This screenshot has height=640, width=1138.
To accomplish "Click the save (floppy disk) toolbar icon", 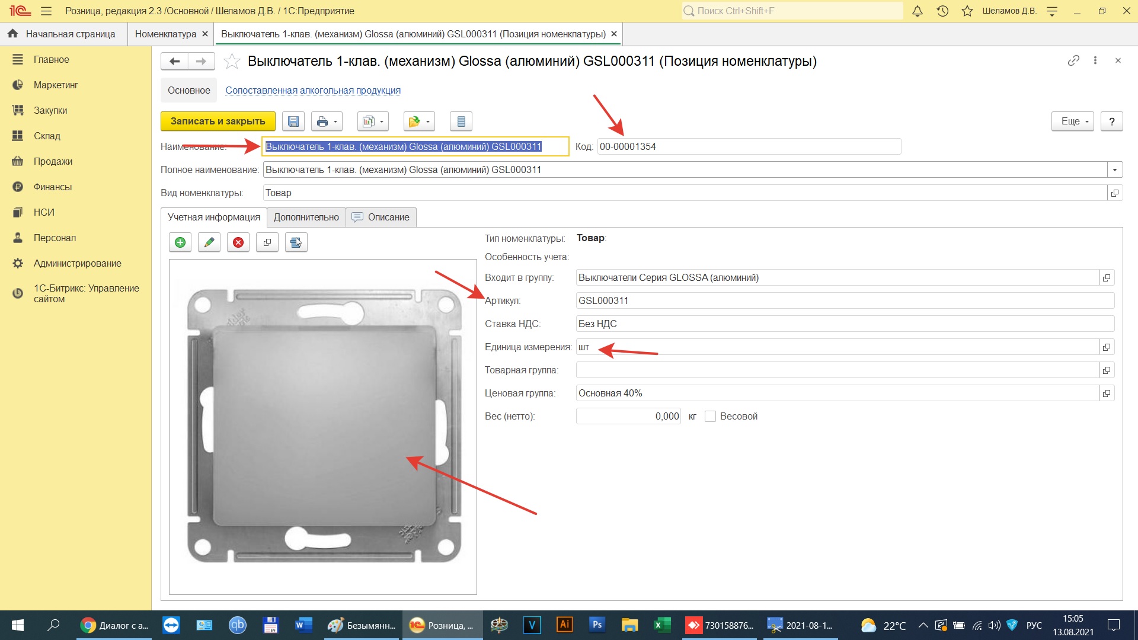I will point(293,121).
